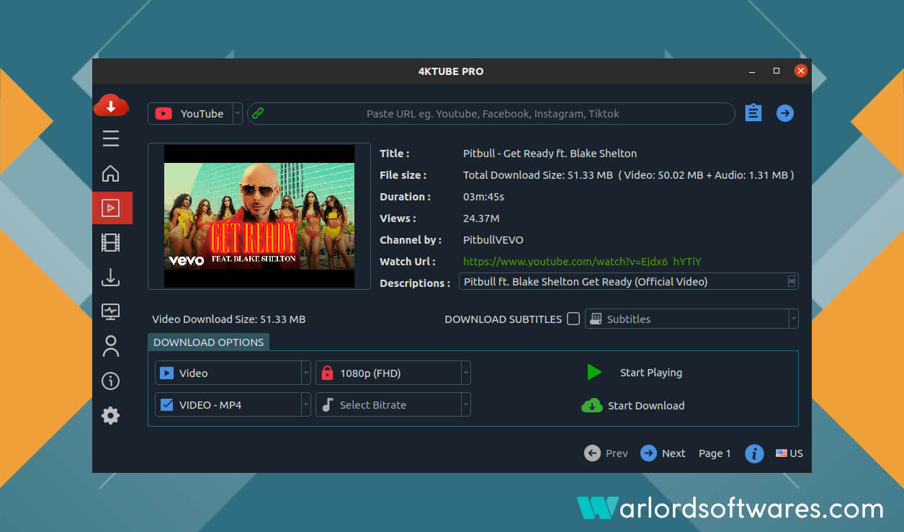The height and width of the screenshot is (532, 904).
Task: Open the YouTube watch URL link
Action: pos(582,261)
